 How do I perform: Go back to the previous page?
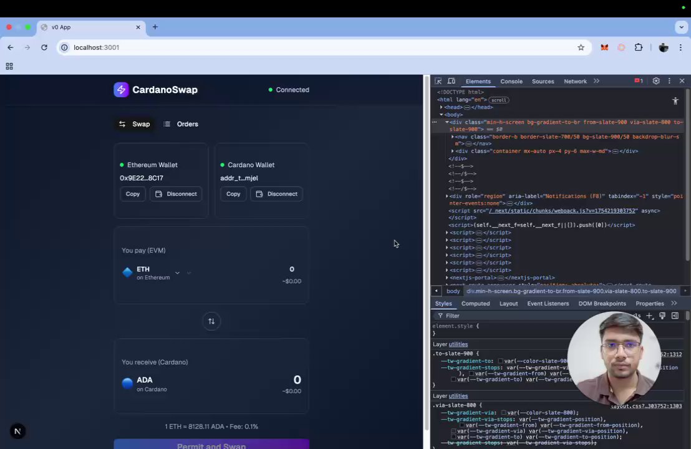pos(11,47)
